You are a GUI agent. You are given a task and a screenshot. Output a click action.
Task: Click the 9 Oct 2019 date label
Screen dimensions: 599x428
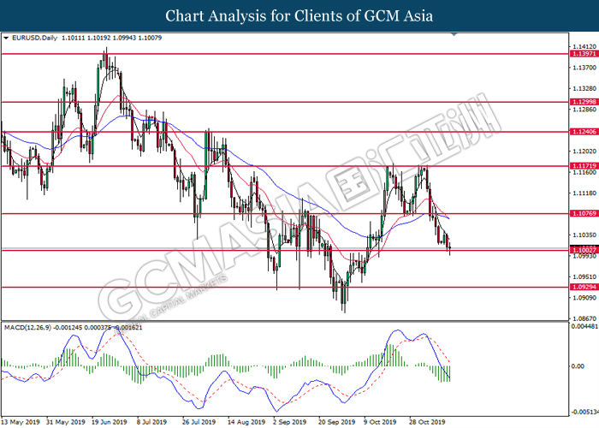[380, 422]
